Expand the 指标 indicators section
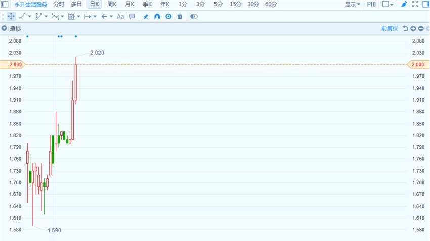This screenshot has height=241, width=430. 12,28
